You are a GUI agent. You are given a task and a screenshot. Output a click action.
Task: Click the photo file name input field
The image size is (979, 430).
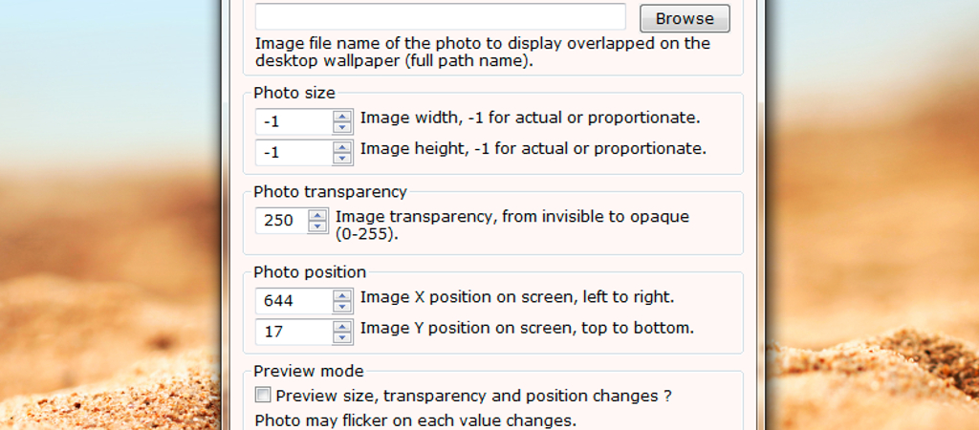click(440, 17)
